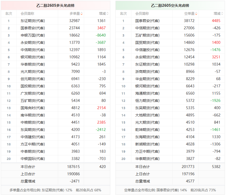
Task: Sort long table by 增减 arrows
Action: tap(107, 14)
